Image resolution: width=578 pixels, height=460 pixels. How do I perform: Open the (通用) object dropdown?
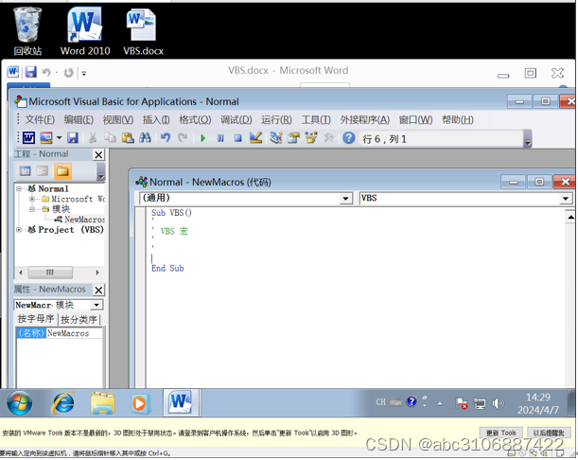coord(345,199)
